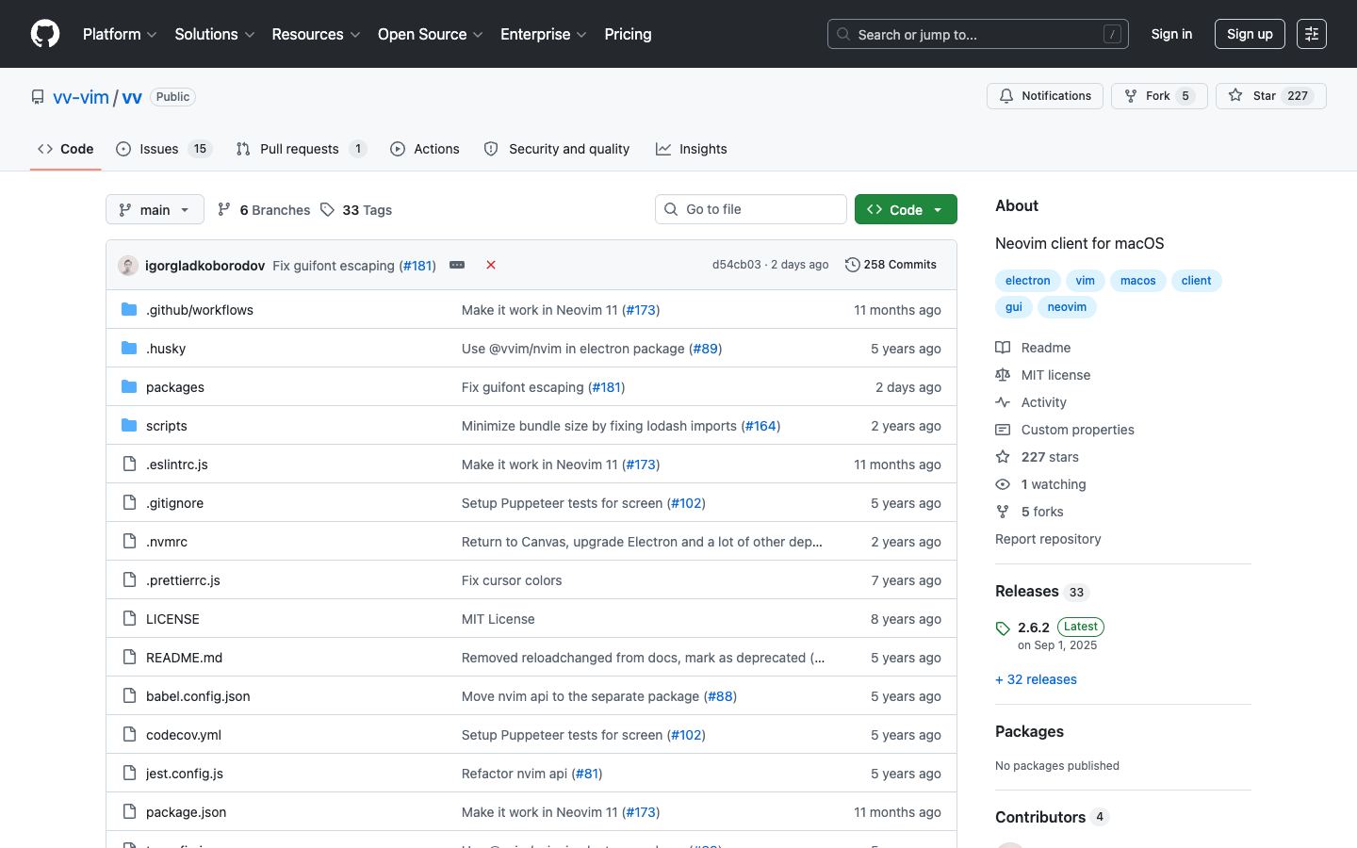Click the book icon beside Readme

pyautogui.click(x=1003, y=348)
